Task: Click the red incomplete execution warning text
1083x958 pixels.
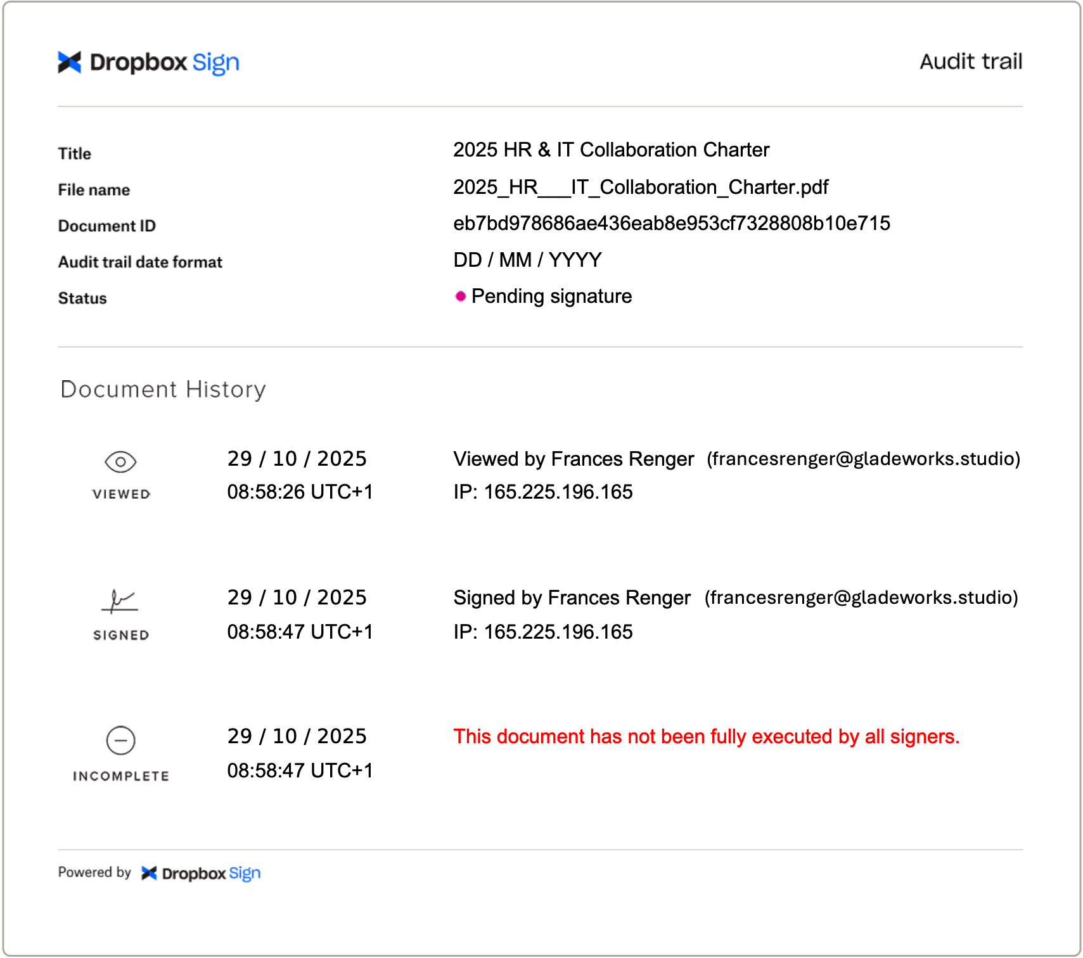Action: point(707,736)
